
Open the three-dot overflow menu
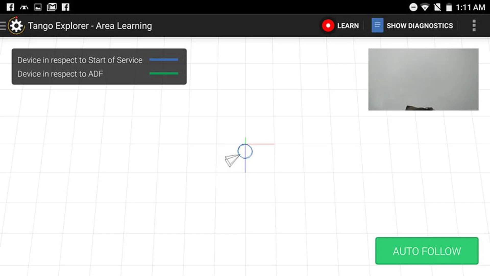tap(474, 26)
